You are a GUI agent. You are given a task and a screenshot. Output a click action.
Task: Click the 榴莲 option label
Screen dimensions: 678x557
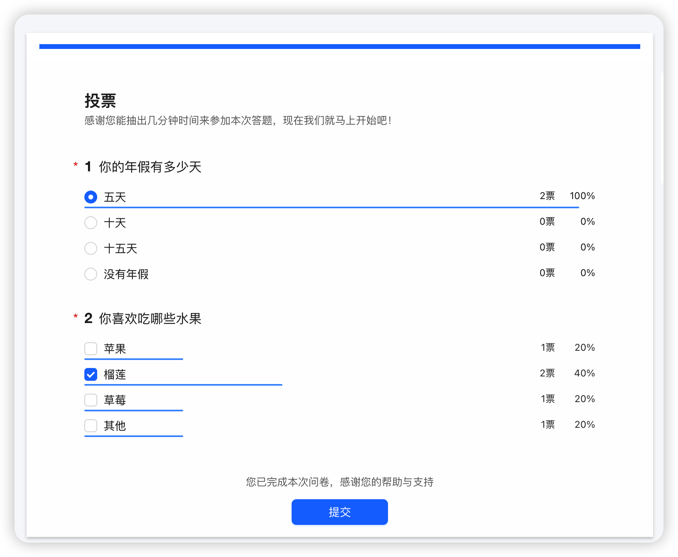pos(115,374)
